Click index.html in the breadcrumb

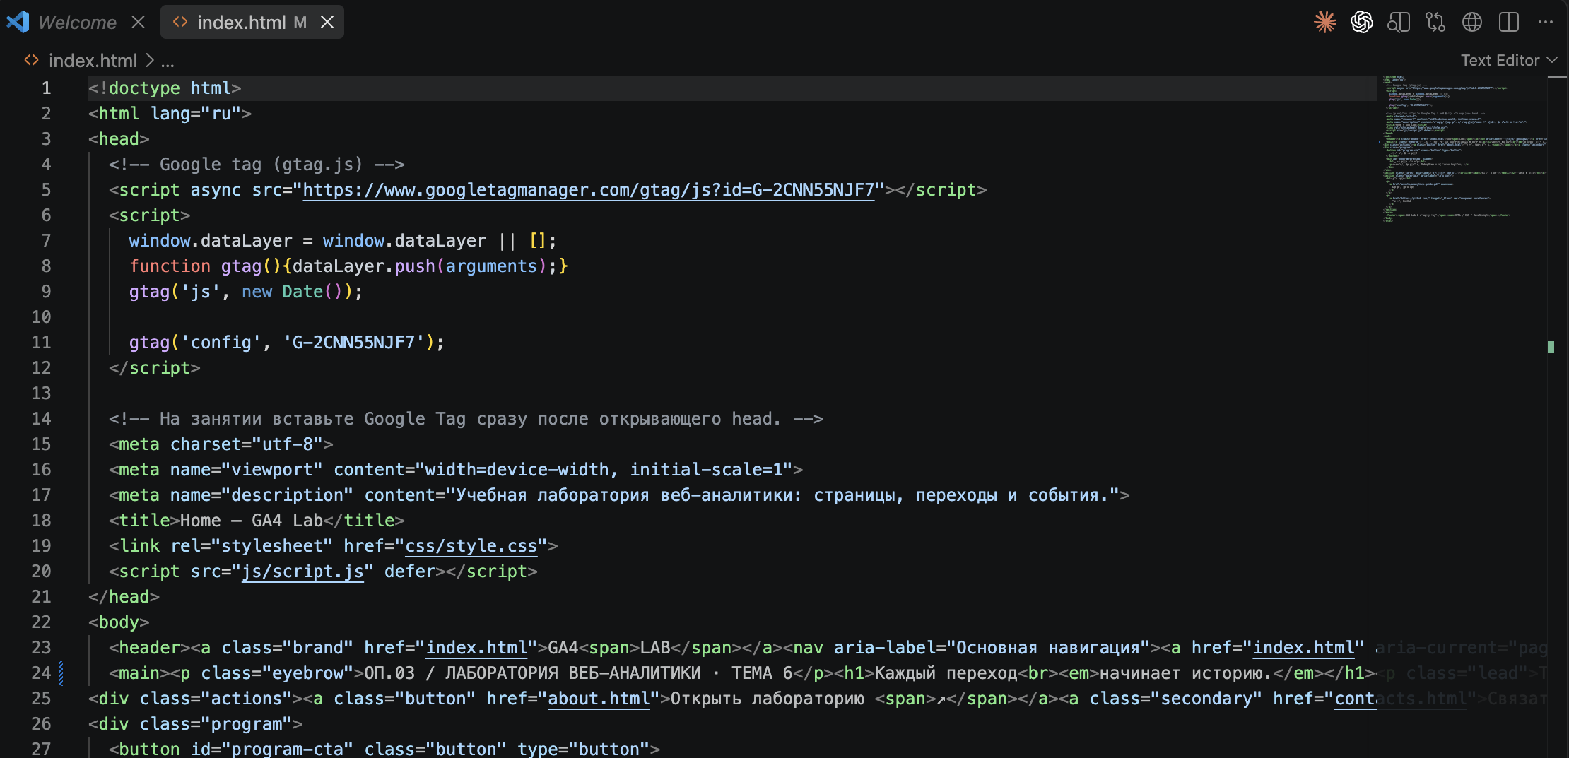(93, 61)
